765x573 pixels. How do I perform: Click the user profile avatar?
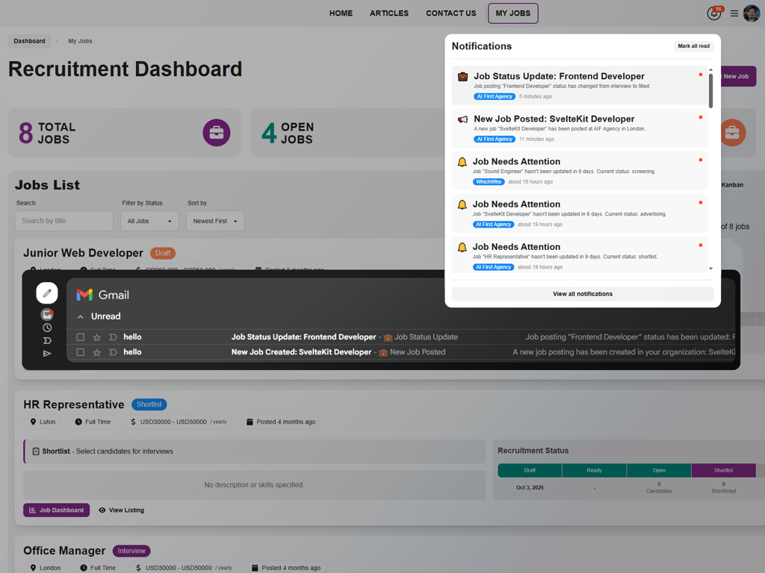752,13
